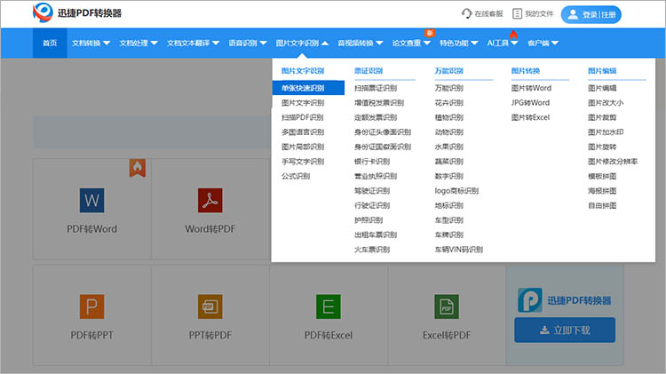Open 花卉识别 link

(449, 103)
